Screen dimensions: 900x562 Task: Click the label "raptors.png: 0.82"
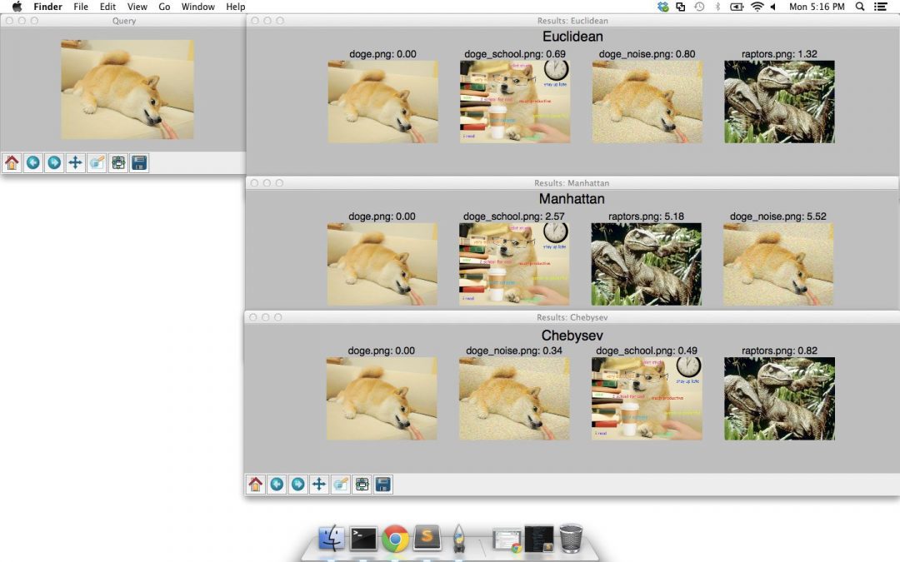tap(779, 351)
